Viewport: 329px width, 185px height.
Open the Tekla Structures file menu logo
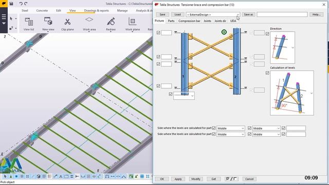pos(4,4)
